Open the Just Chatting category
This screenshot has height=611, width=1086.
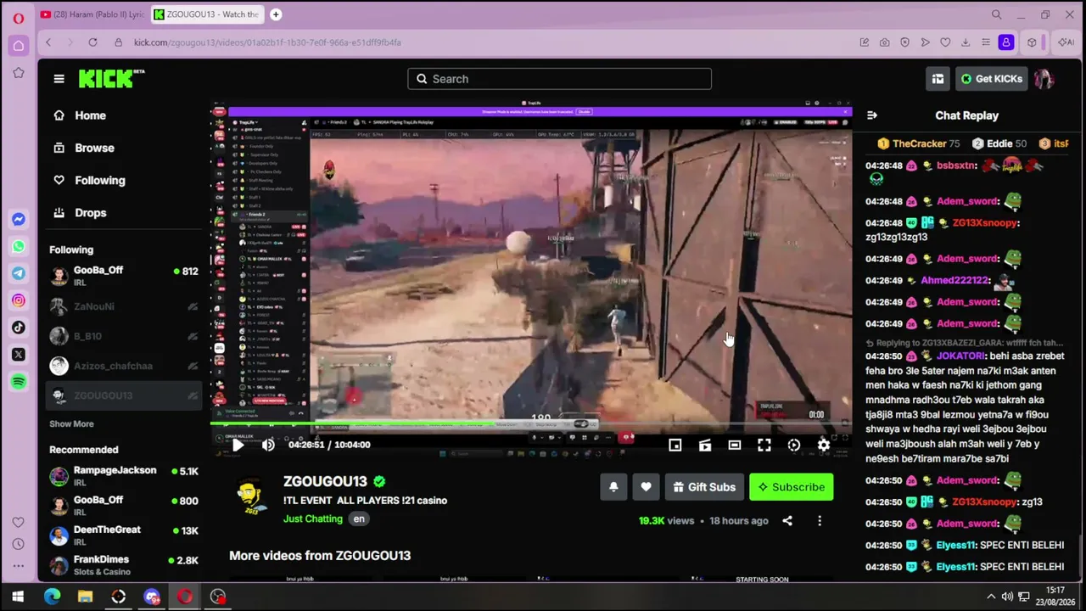tap(313, 519)
